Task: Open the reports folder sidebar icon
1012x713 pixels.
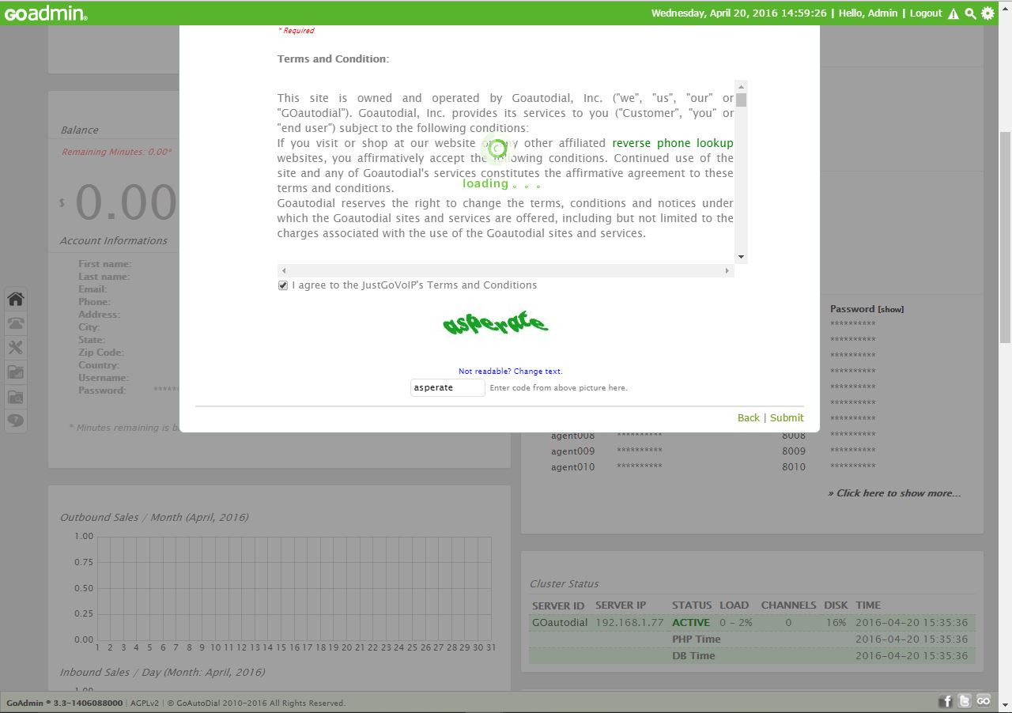Action: point(16,372)
